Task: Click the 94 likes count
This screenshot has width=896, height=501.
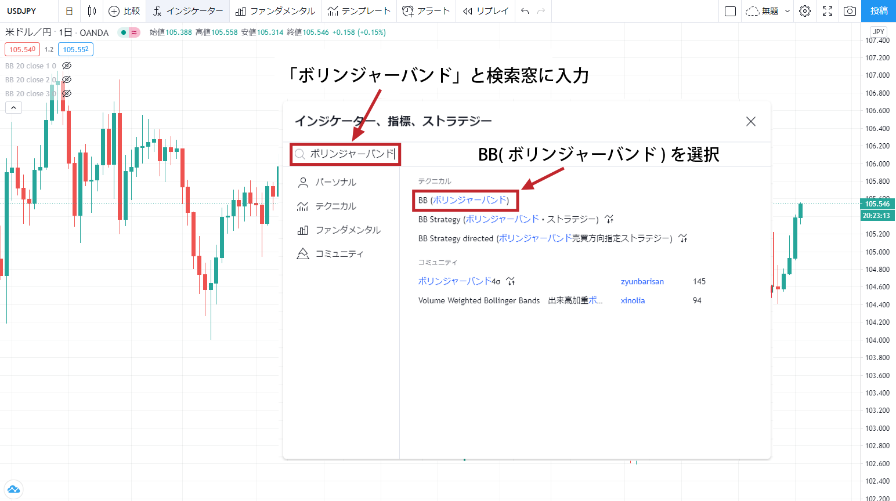Action: click(697, 300)
